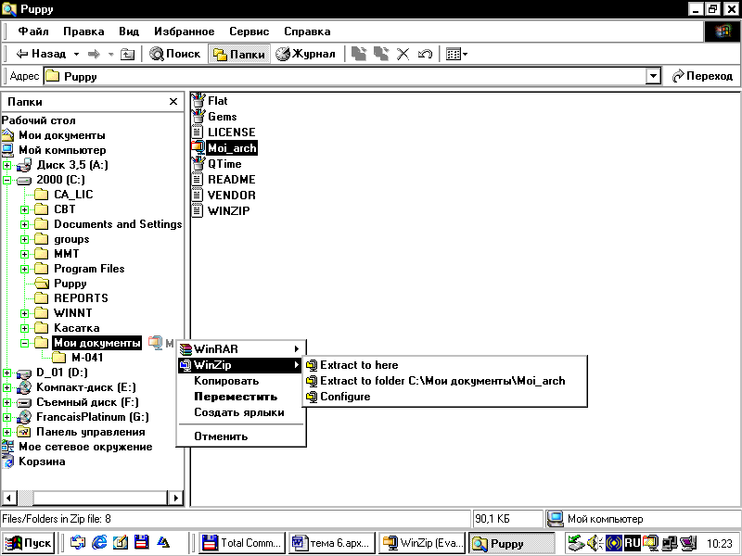
Task: Open the Избранное menu
Action: tap(184, 32)
